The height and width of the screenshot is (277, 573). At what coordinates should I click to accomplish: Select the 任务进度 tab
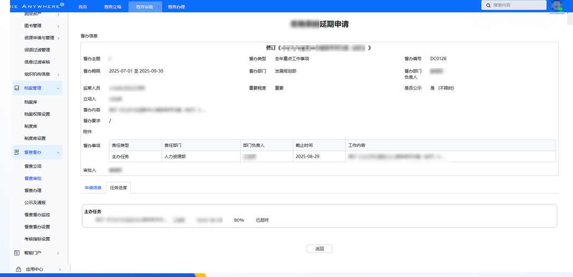118,187
